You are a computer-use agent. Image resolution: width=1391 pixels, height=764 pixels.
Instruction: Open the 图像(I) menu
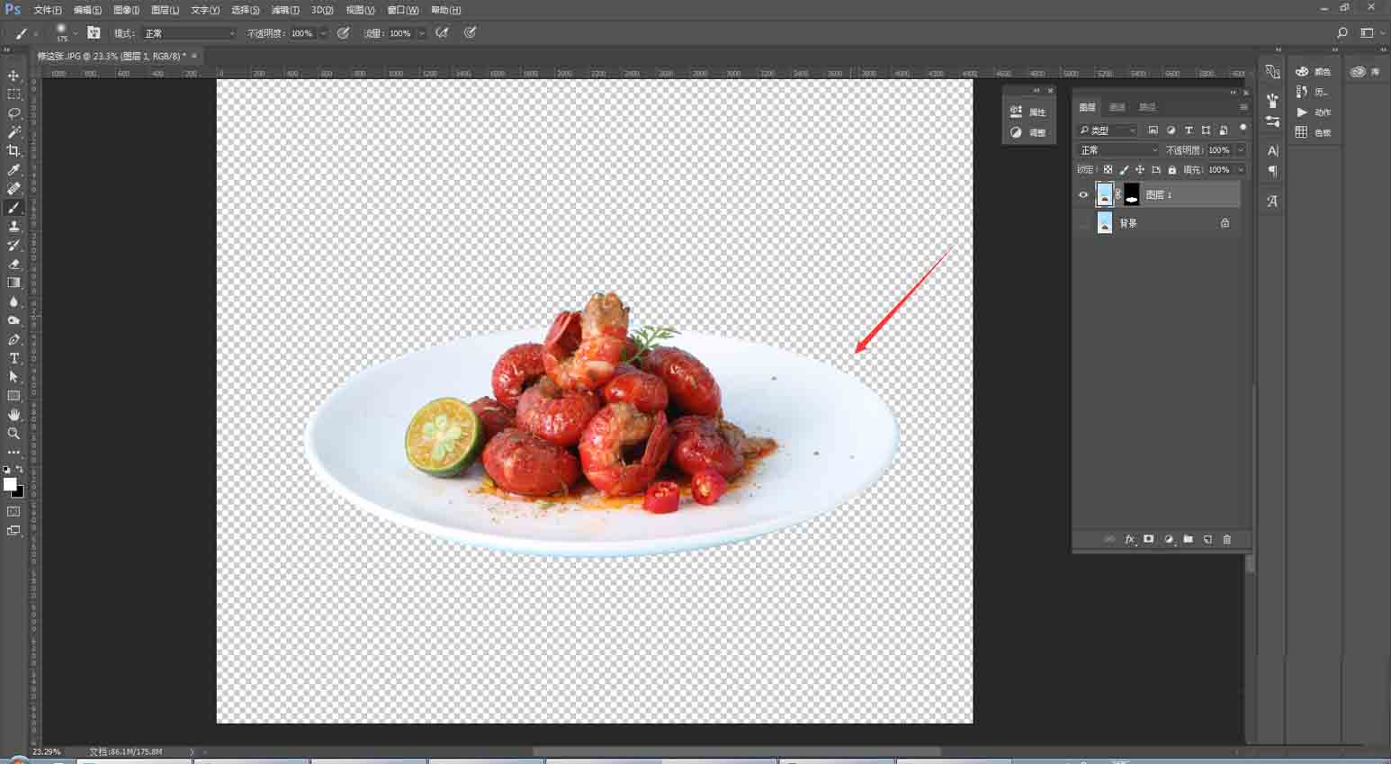coord(126,10)
